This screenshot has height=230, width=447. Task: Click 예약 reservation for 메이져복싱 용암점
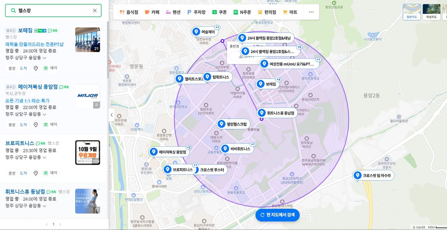coord(50,124)
